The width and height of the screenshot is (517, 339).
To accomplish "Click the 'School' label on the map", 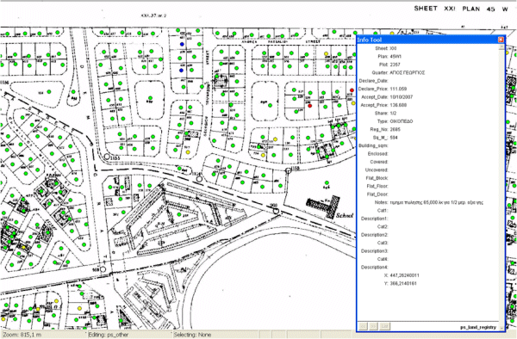I will coord(344,216).
